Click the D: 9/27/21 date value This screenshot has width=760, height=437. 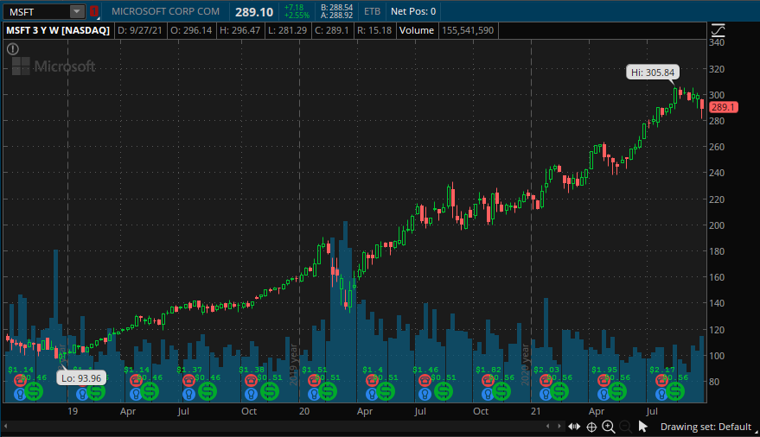point(139,30)
